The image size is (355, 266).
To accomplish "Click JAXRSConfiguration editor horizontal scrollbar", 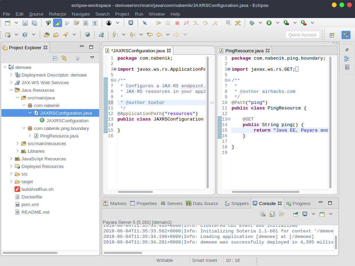I will (136, 192).
